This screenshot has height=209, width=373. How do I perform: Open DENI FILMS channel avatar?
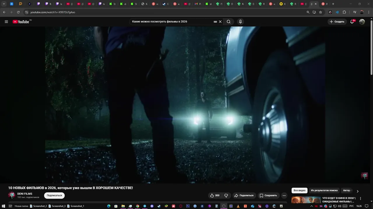[12, 195]
